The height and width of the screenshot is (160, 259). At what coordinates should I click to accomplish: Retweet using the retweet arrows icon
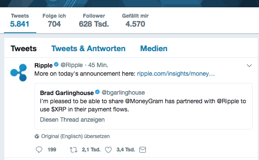[73, 150]
